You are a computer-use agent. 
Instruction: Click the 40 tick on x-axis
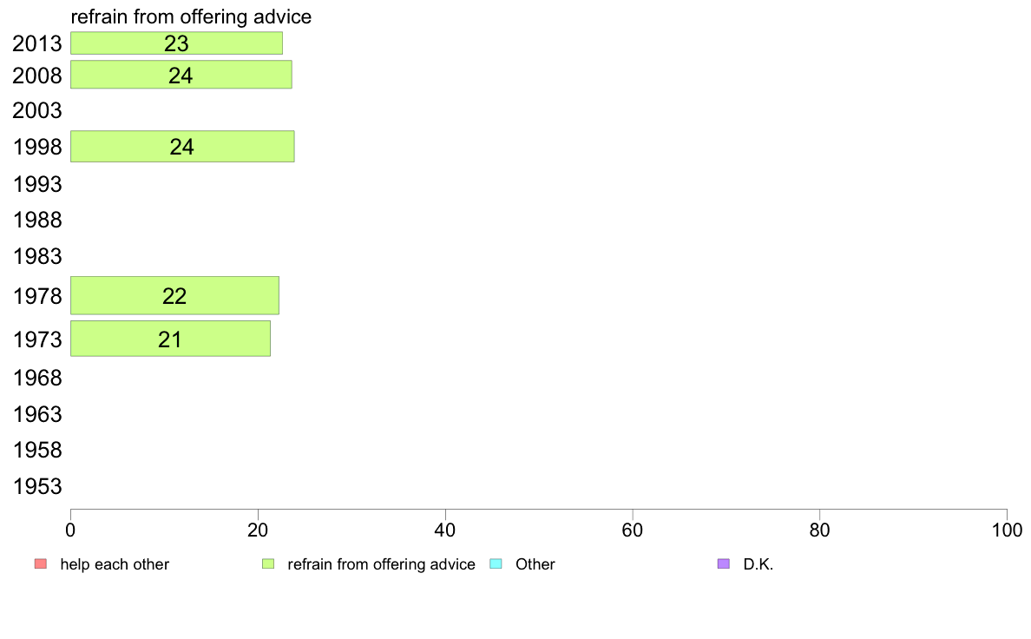[445, 530]
